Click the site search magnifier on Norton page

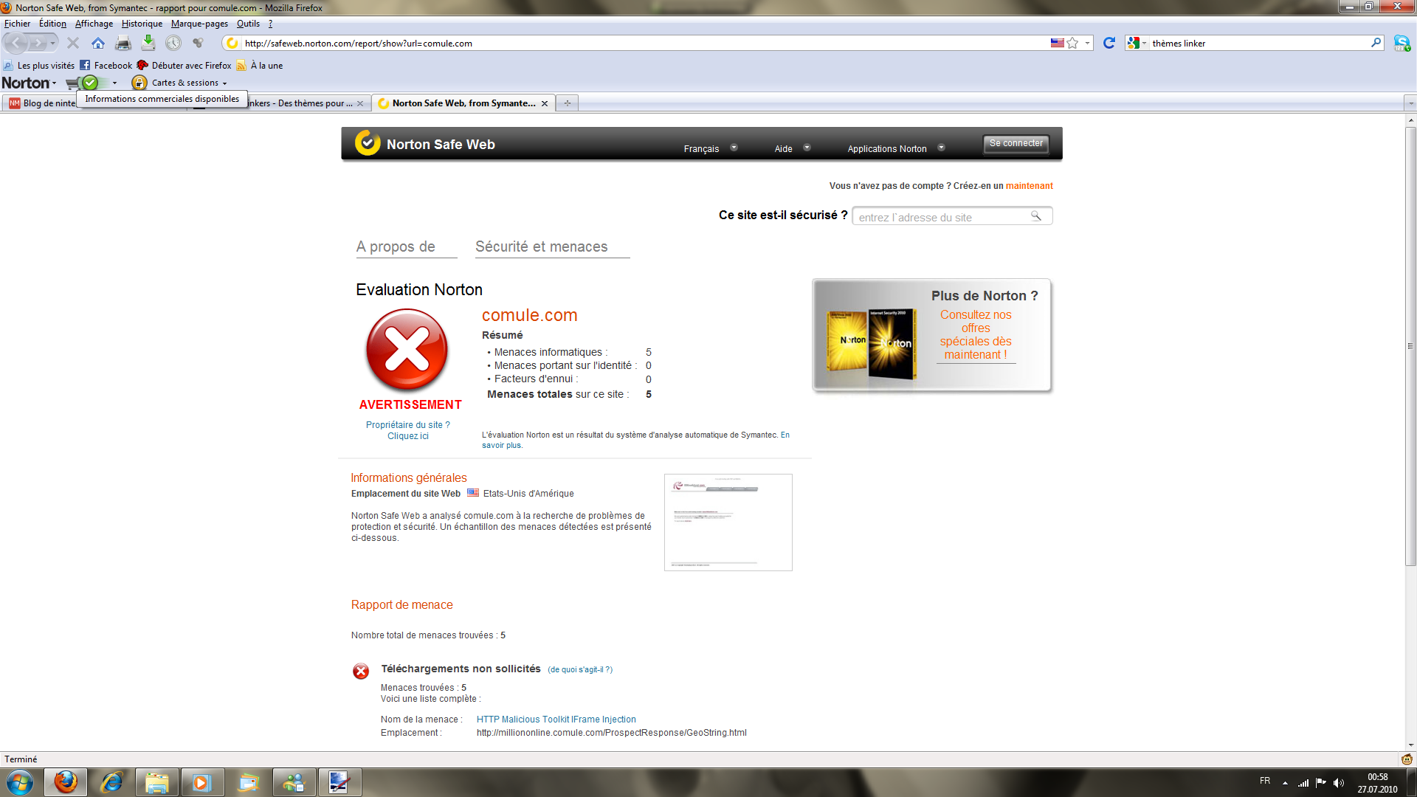[x=1036, y=216]
